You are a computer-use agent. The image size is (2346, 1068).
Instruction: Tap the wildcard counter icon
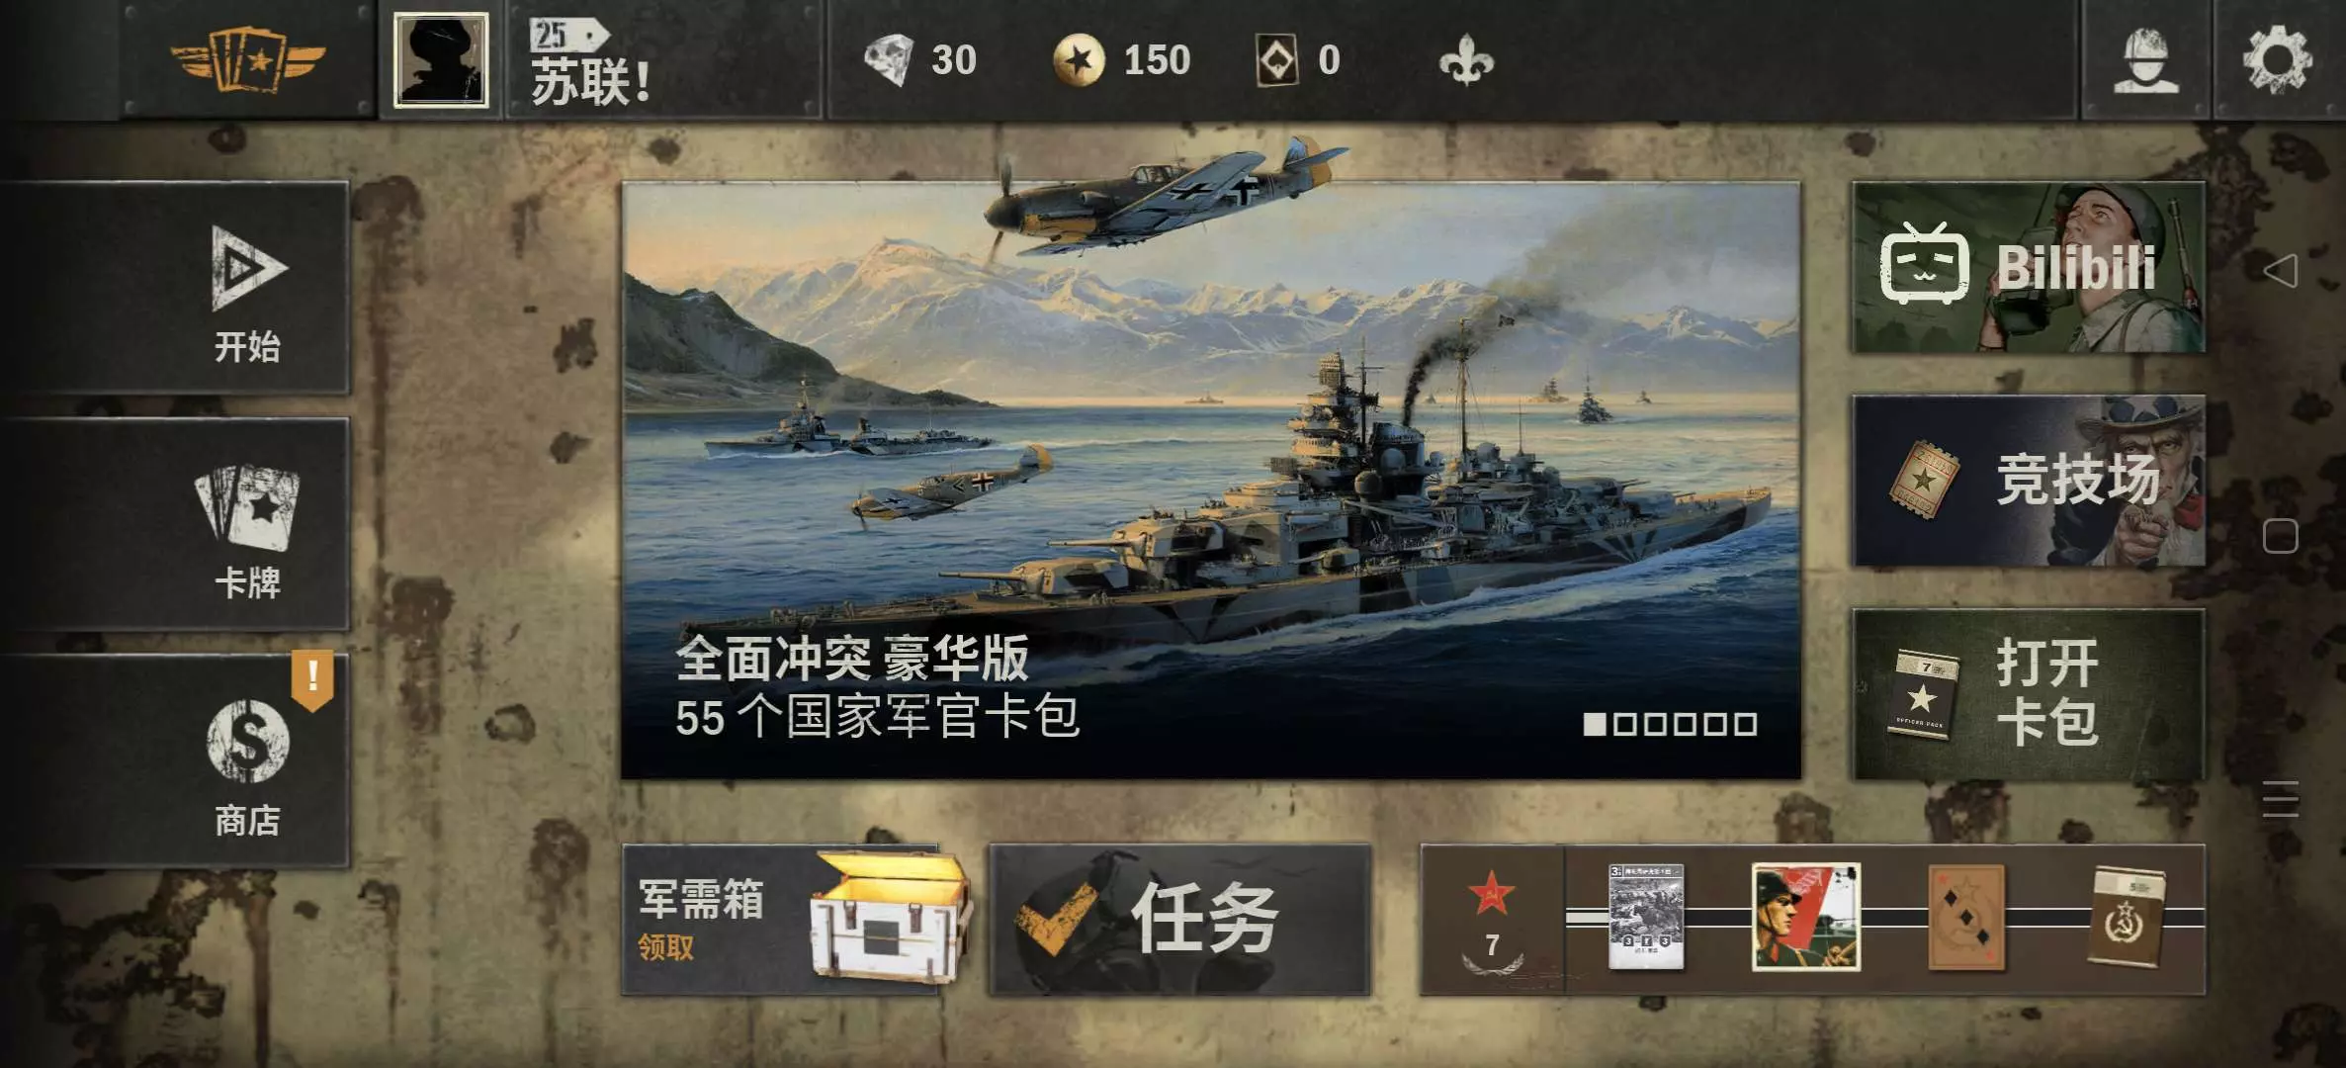point(1276,59)
